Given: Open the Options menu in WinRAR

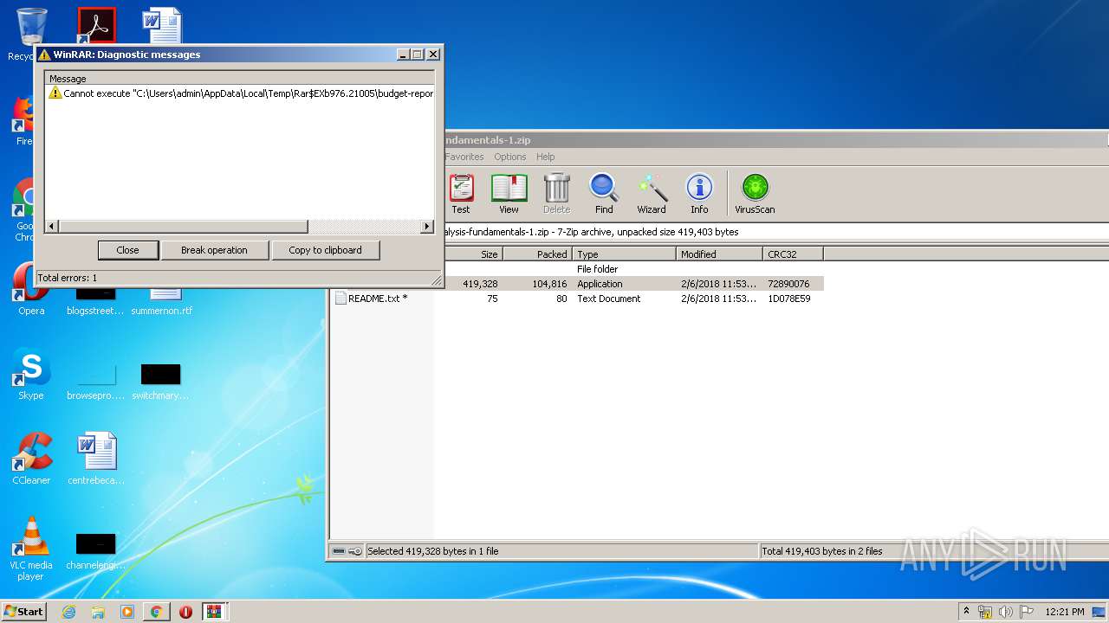Looking at the screenshot, I should pyautogui.click(x=510, y=157).
